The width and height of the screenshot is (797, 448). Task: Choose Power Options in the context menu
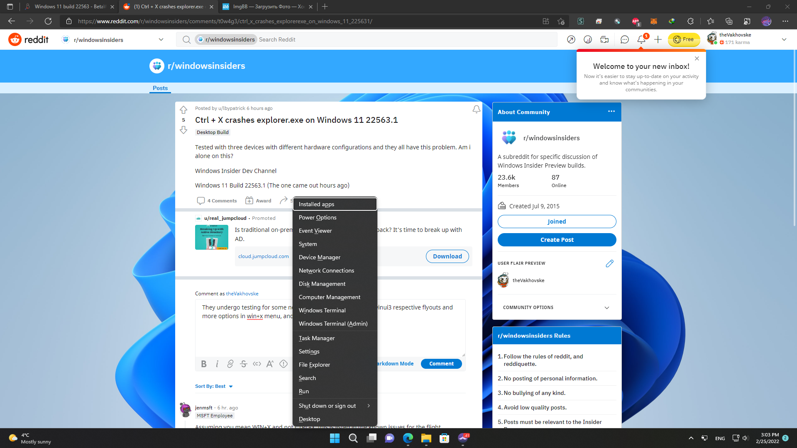pyautogui.click(x=335, y=217)
